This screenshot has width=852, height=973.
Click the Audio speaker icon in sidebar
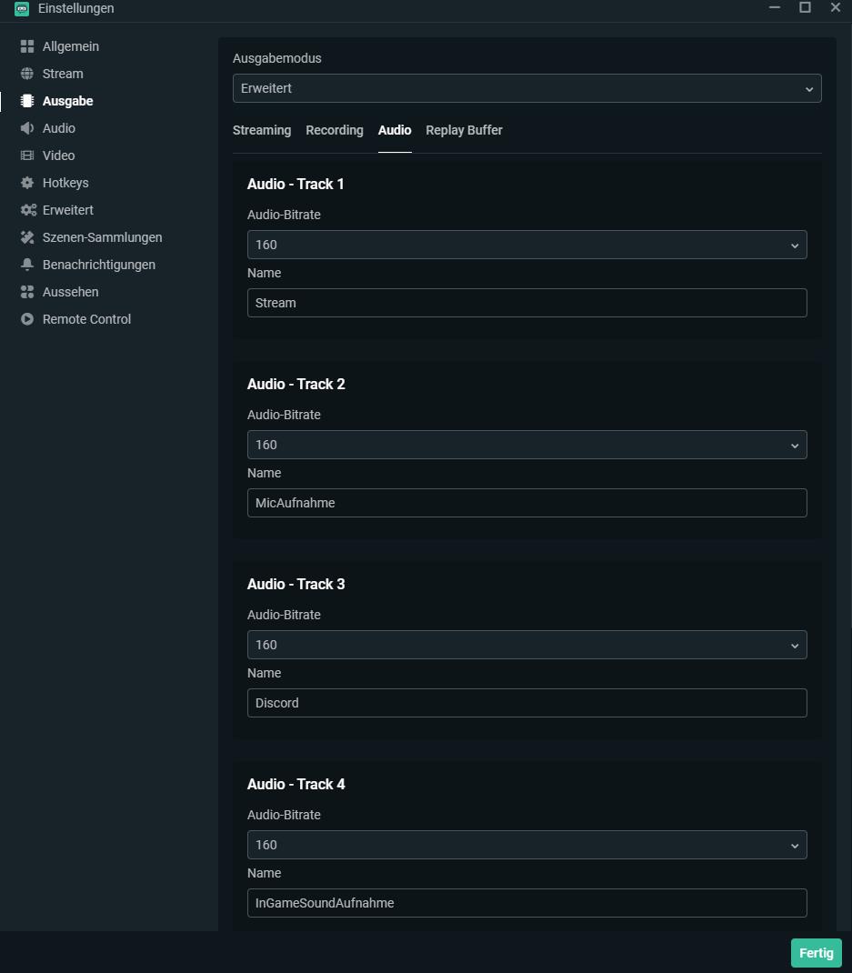click(x=27, y=128)
